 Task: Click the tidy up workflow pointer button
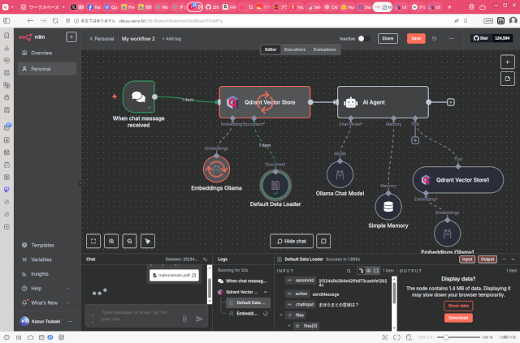click(148, 241)
